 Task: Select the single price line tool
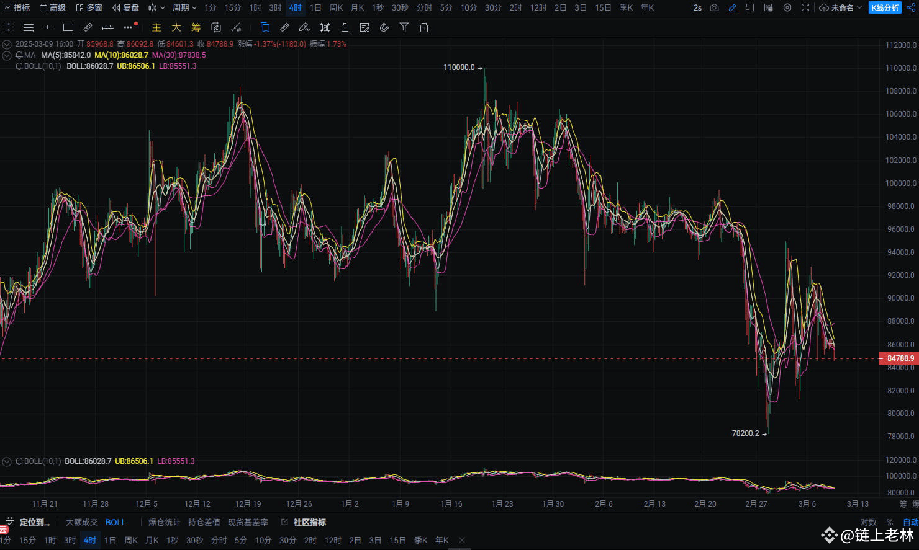48,27
